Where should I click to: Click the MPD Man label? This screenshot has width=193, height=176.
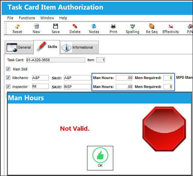(184, 77)
